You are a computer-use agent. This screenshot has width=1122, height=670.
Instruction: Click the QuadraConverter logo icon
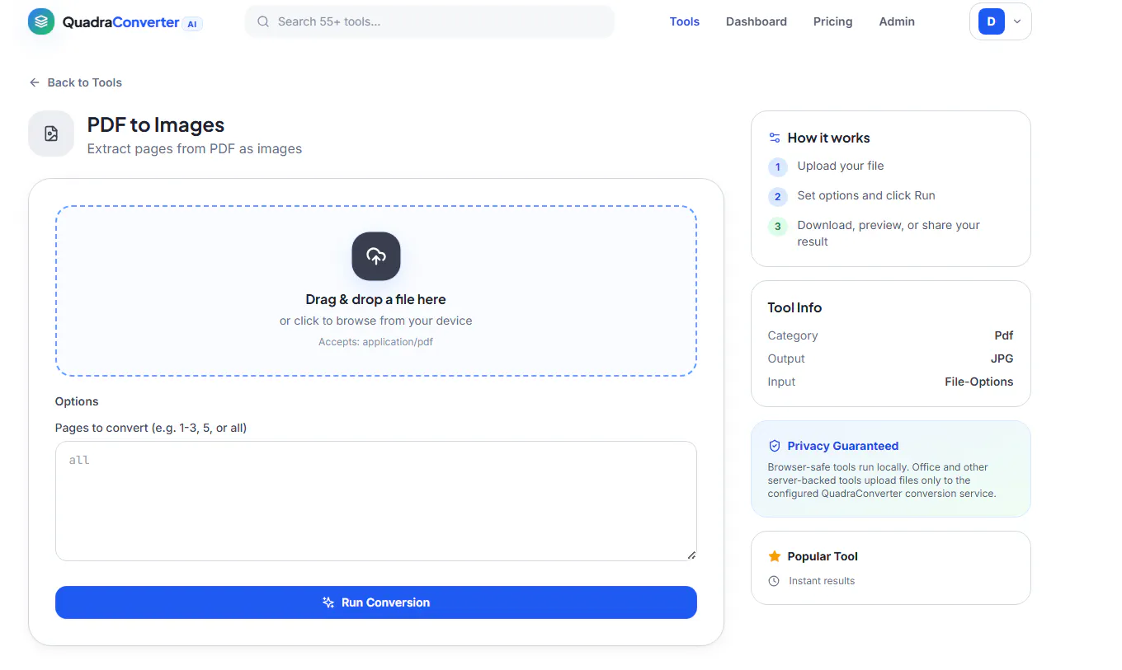(x=41, y=21)
